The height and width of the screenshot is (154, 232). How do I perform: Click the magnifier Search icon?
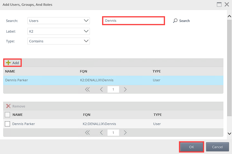(x=175, y=21)
